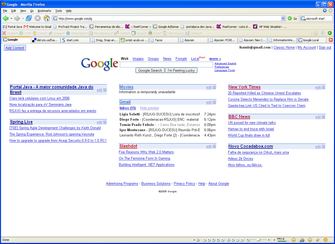Click the address bar URL field
Image resolution: width=335 pixels, height=244 pixels.
pos(169,19)
